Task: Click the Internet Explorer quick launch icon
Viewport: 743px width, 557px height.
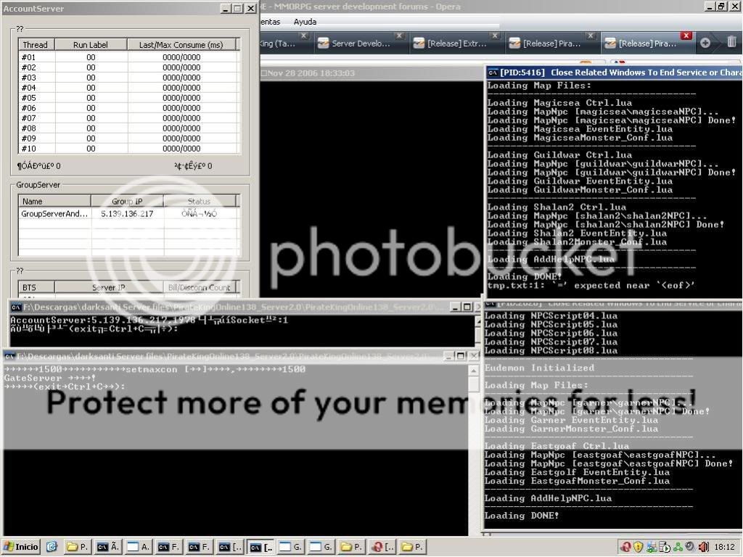Action: coord(52,547)
